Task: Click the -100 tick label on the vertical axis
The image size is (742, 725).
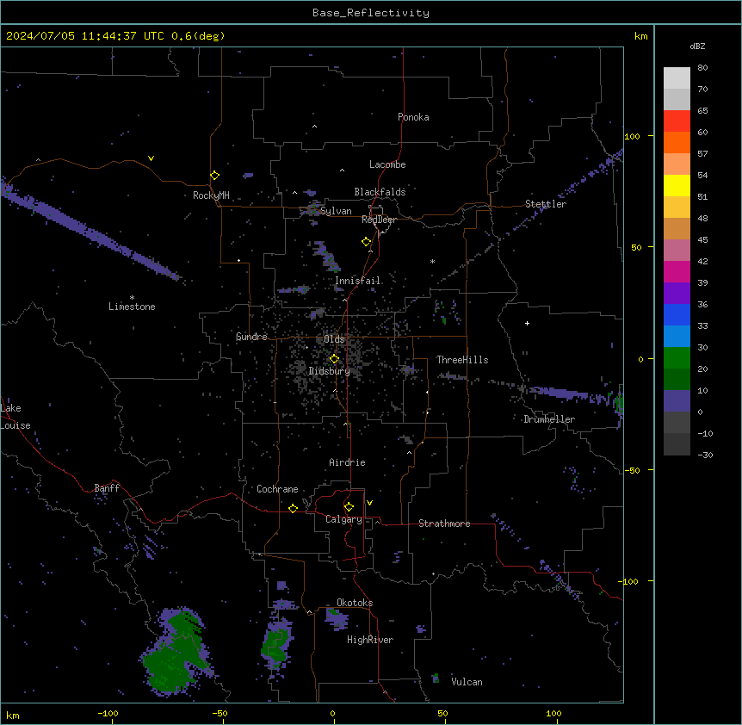Action: (630, 581)
